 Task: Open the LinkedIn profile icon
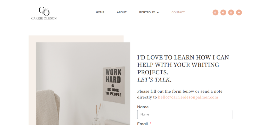coord(215,12)
